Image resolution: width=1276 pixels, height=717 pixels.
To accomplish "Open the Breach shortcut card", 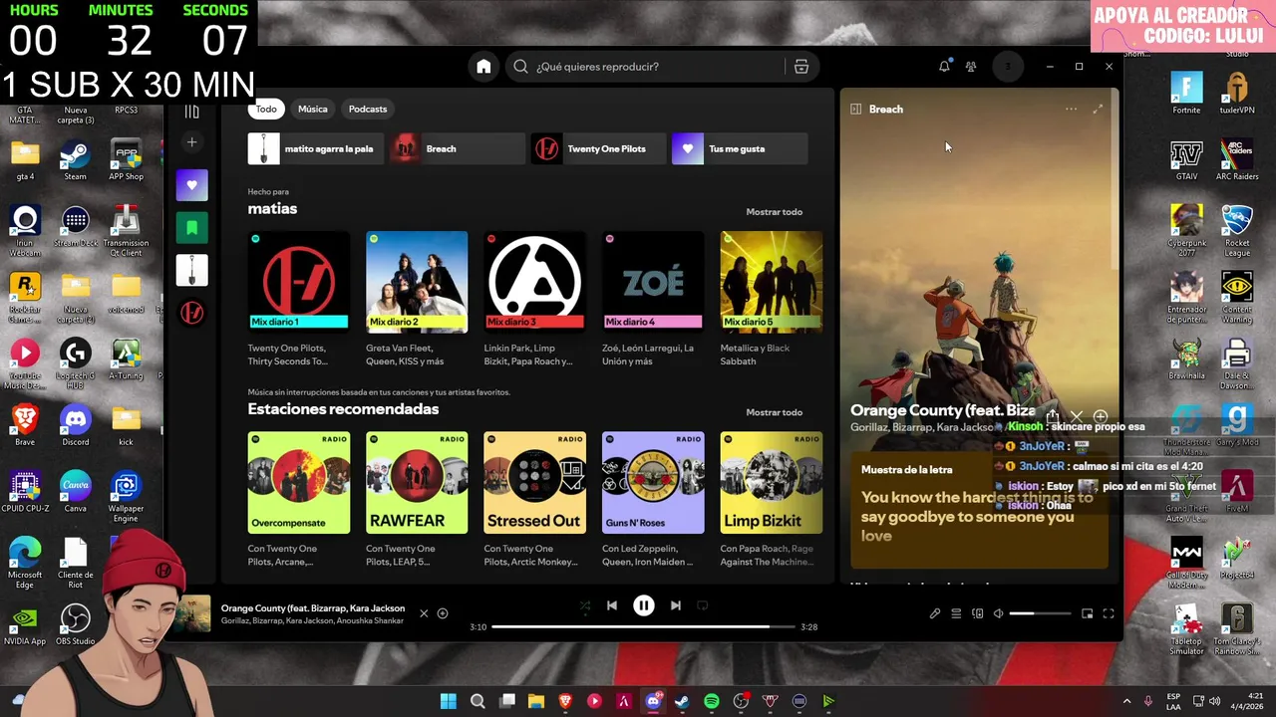I will pos(457,148).
